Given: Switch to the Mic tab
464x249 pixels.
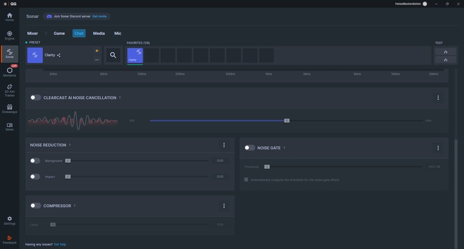Looking at the screenshot, I should [x=118, y=33].
